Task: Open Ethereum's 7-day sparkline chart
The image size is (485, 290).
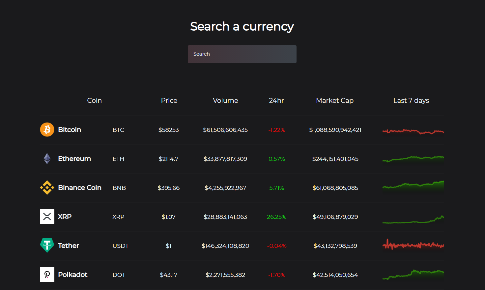Action: (x=413, y=159)
